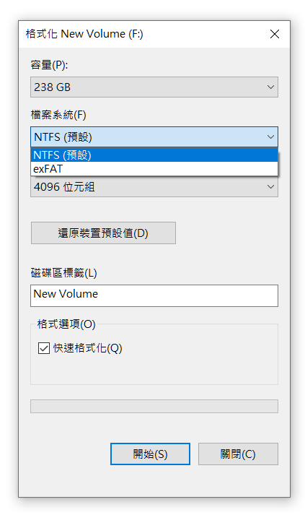Click the empty format progress bar
305x515 pixels.
pos(154,406)
